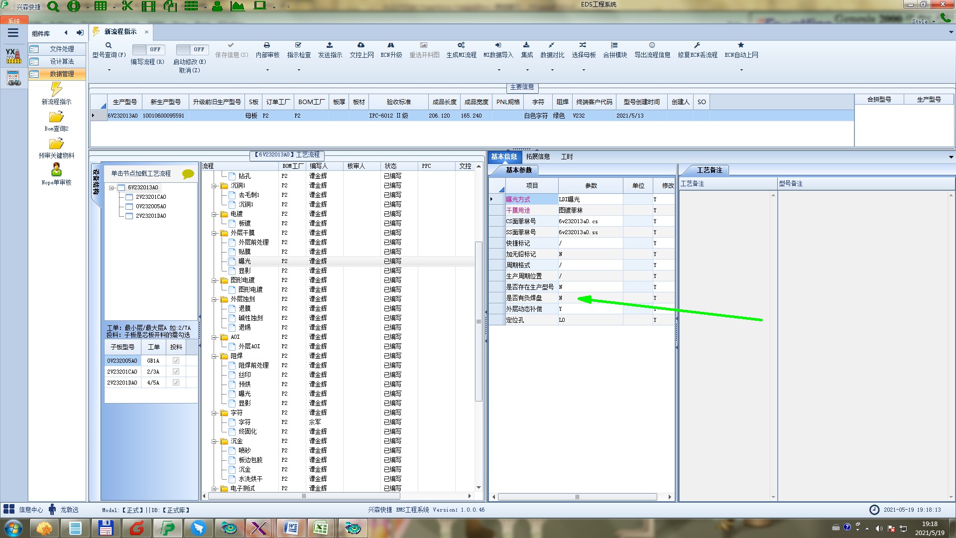Viewport: 956px width, 538px height.
Task: Click the 型号查询 search icon
Action: pyautogui.click(x=109, y=45)
